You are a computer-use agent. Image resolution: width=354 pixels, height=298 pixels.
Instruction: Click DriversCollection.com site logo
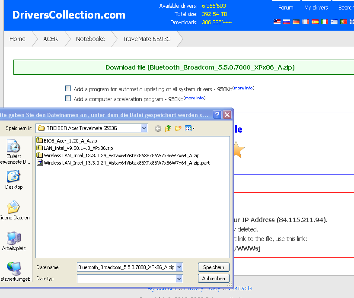69,15
